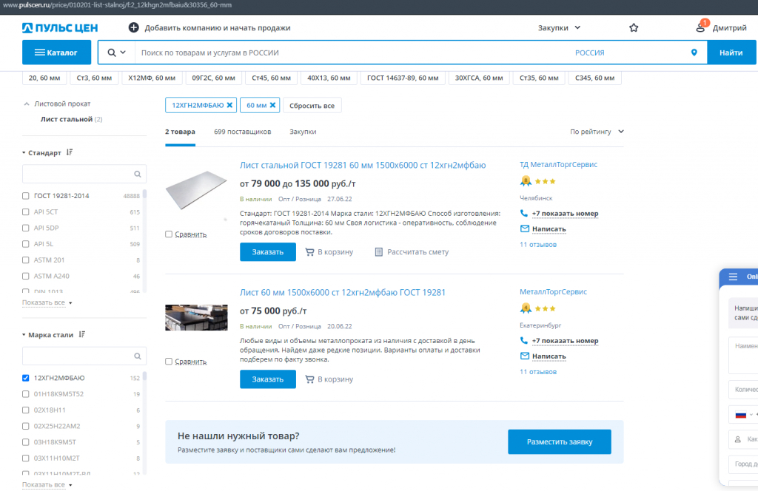Screen dimensions: 758x491
Task: Open the Каталог menu button
Action: (x=56, y=53)
